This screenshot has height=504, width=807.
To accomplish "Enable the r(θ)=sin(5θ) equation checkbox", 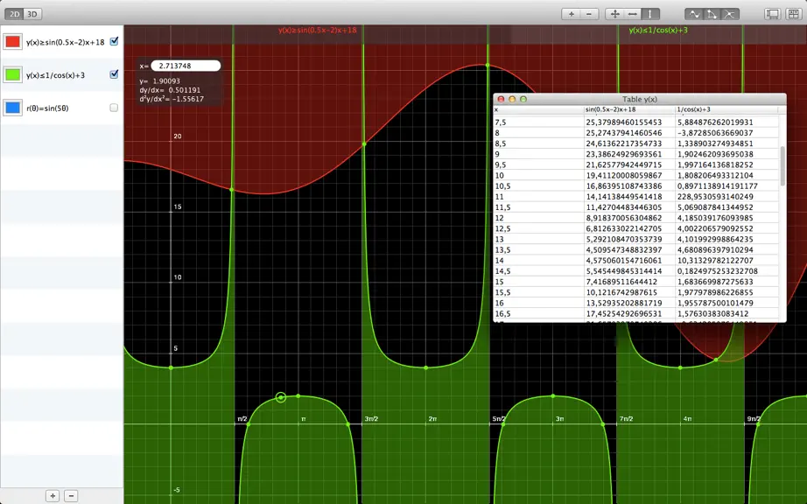I will click(114, 108).
